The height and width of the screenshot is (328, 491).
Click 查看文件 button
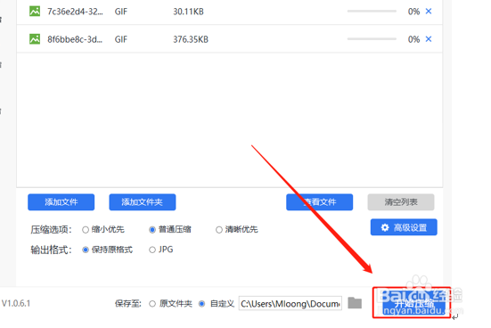(319, 202)
